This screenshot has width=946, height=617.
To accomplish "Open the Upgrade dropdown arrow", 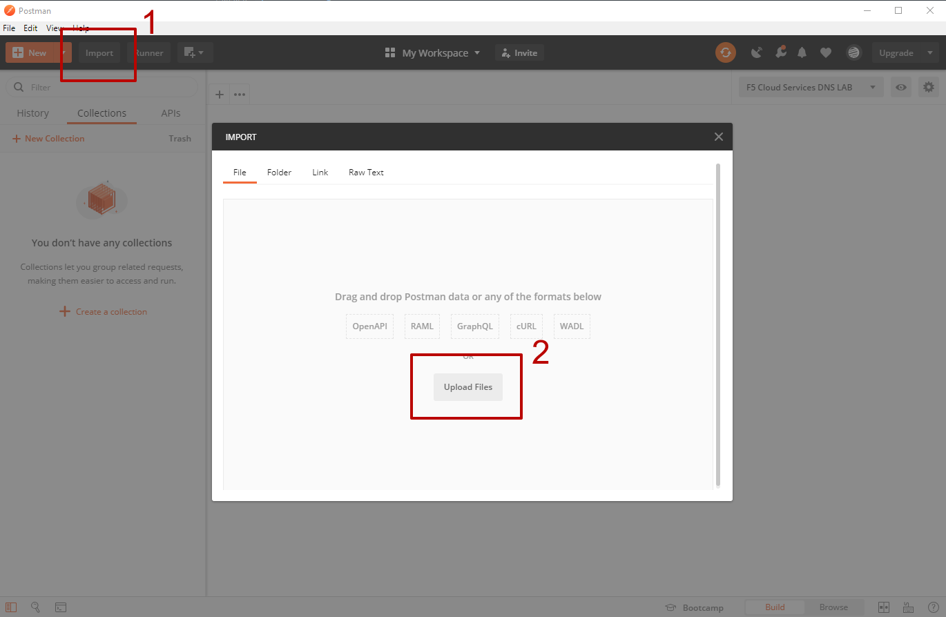I will (930, 53).
